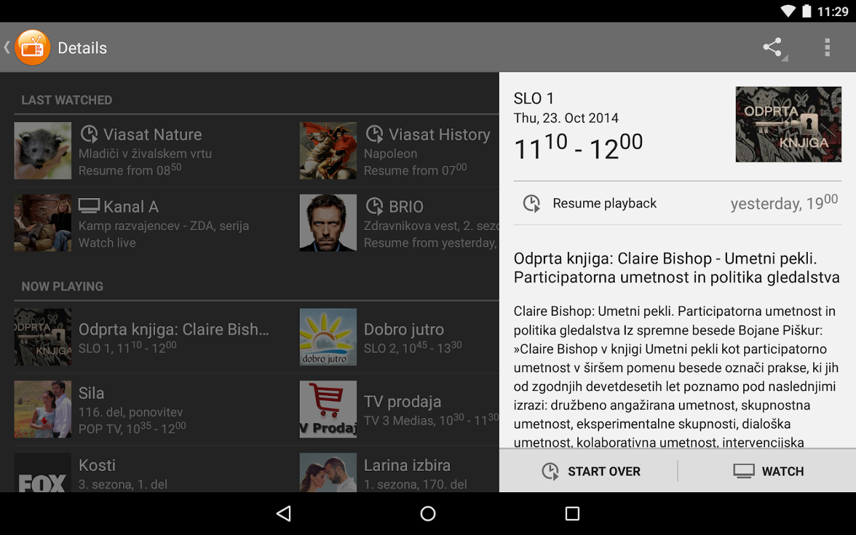Click the clock icon next to BRIO
Screen dimensions: 856x535
click(374, 206)
